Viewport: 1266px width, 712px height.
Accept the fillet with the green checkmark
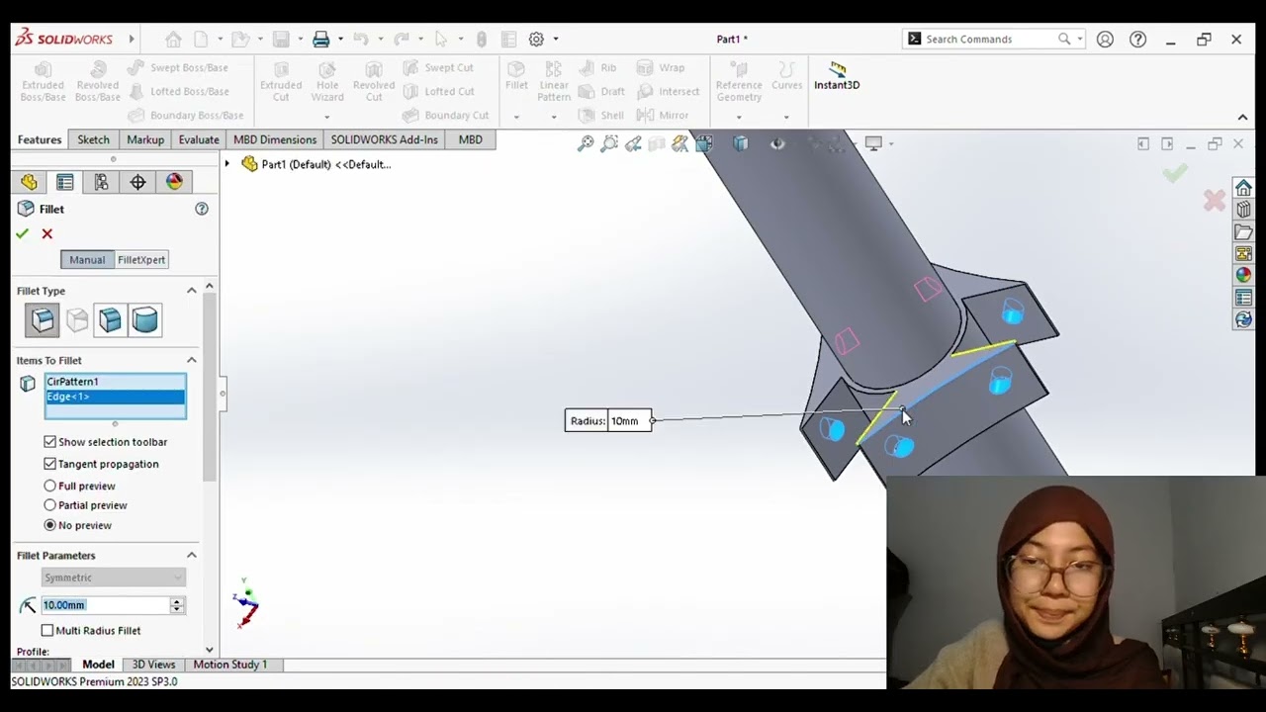(x=22, y=234)
